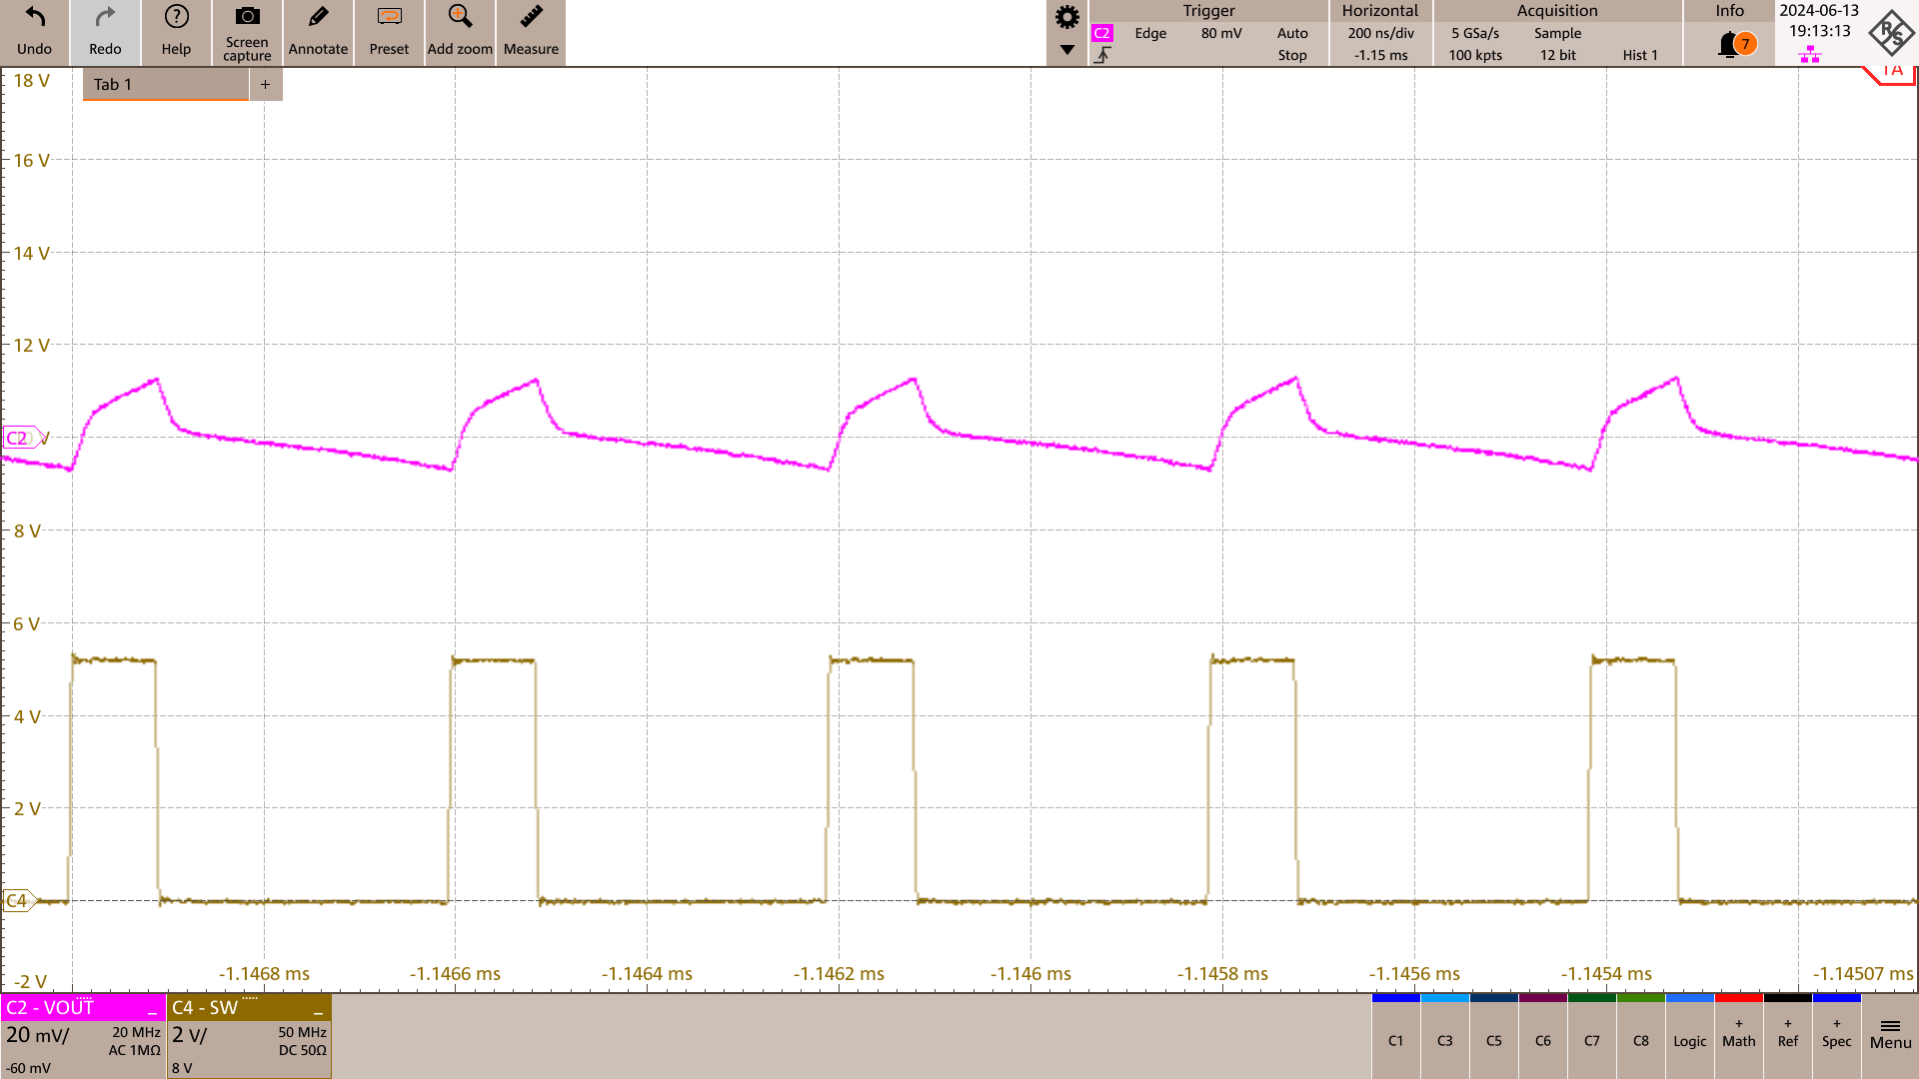This screenshot has width=1919, height=1079.
Task: Enable channel C8
Action: tap(1640, 1036)
